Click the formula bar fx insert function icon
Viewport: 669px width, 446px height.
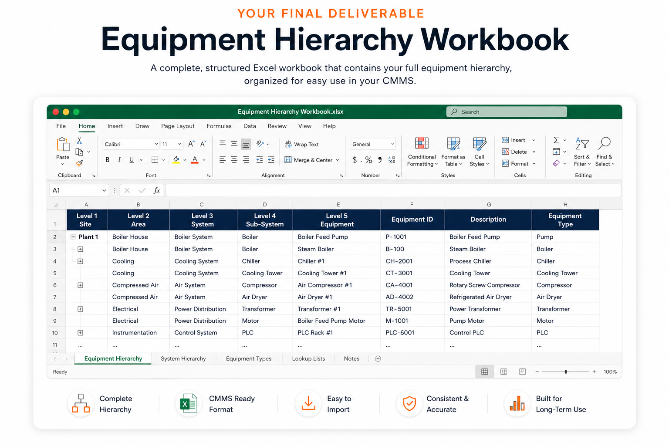coord(157,190)
